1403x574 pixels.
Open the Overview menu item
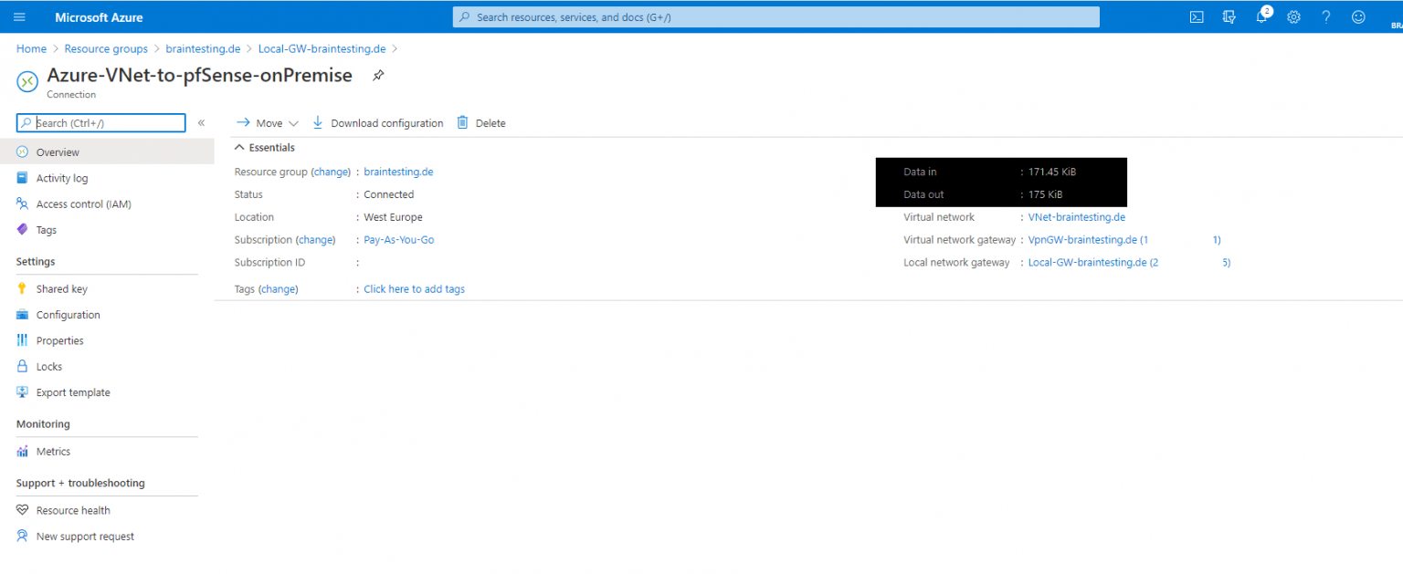point(107,152)
